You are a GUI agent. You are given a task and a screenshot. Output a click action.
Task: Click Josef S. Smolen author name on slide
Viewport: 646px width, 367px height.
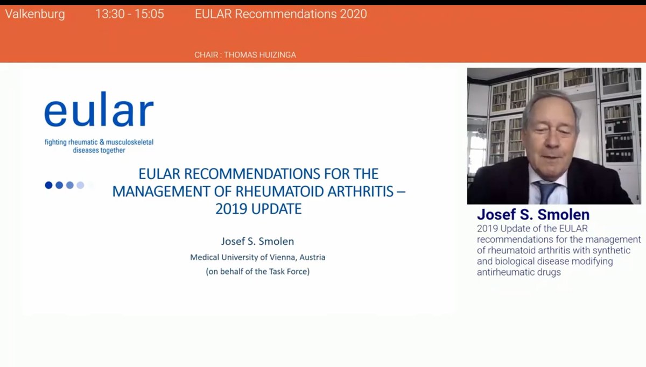pyautogui.click(x=257, y=241)
